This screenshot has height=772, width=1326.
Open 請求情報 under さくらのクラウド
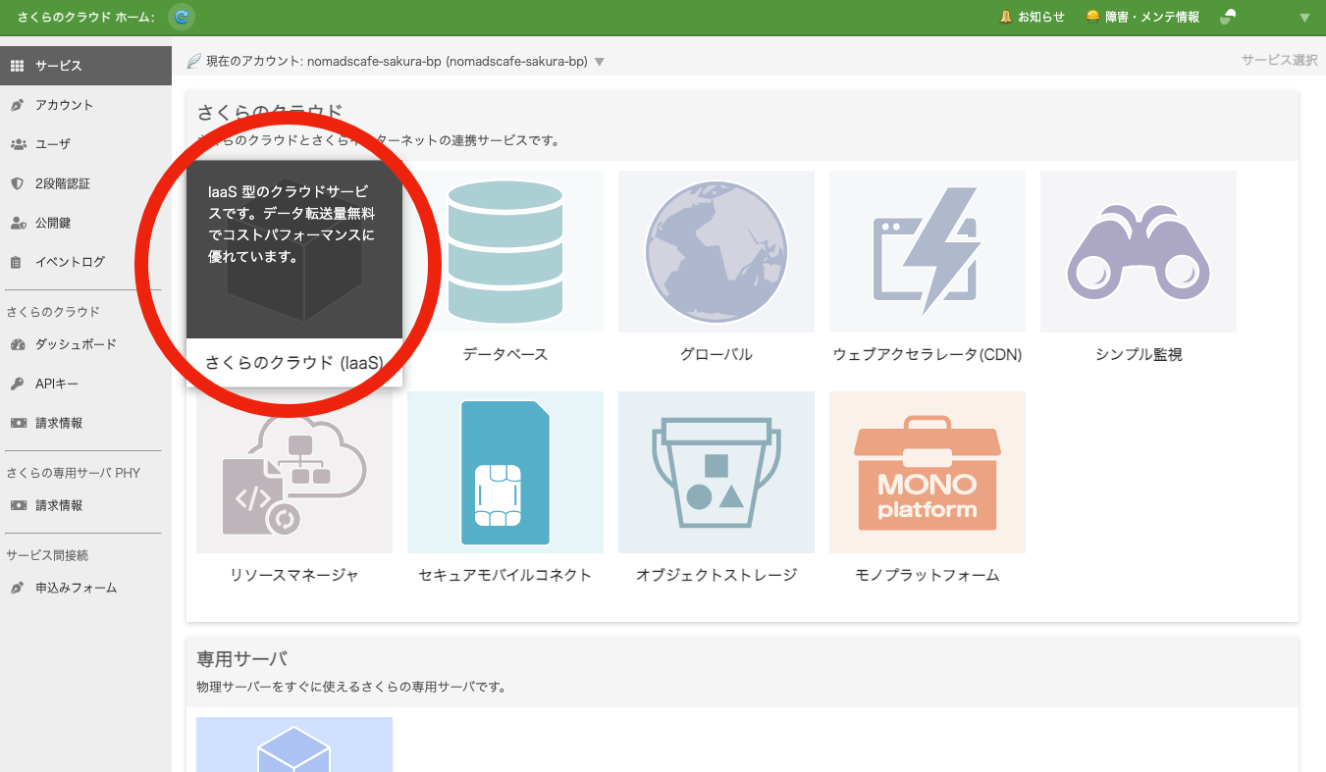(85, 423)
